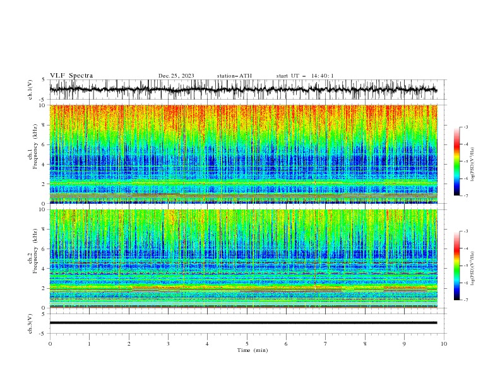Click time axis tick label "0"

pyautogui.click(x=50, y=344)
